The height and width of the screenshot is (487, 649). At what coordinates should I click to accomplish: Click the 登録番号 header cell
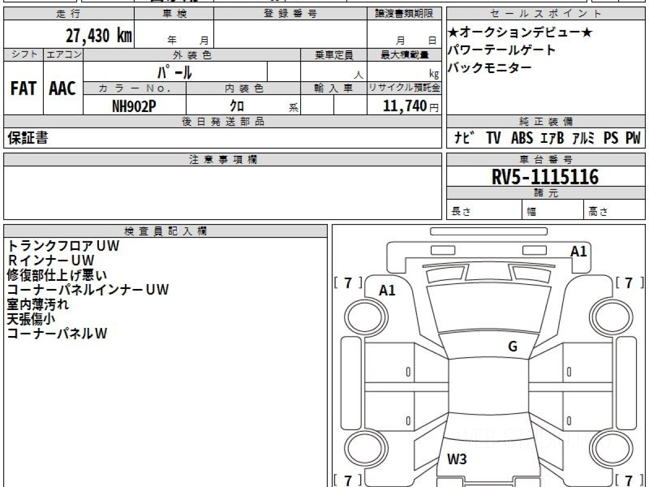[x=290, y=14]
